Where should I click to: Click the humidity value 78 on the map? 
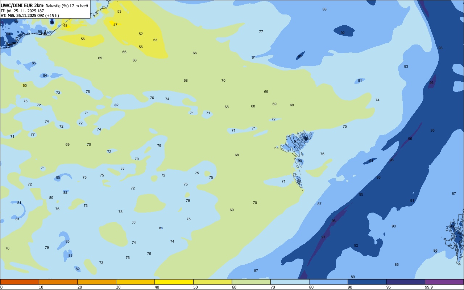coord(120,212)
